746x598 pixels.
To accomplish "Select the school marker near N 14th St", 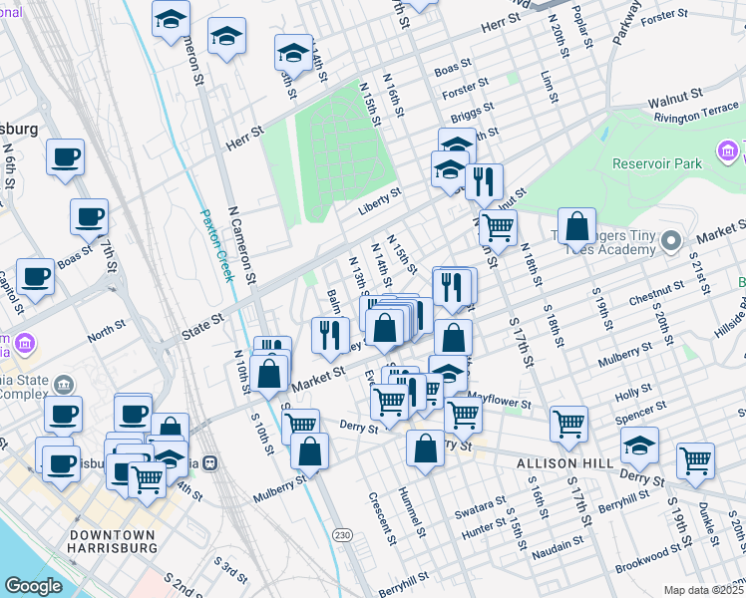I will (x=293, y=55).
